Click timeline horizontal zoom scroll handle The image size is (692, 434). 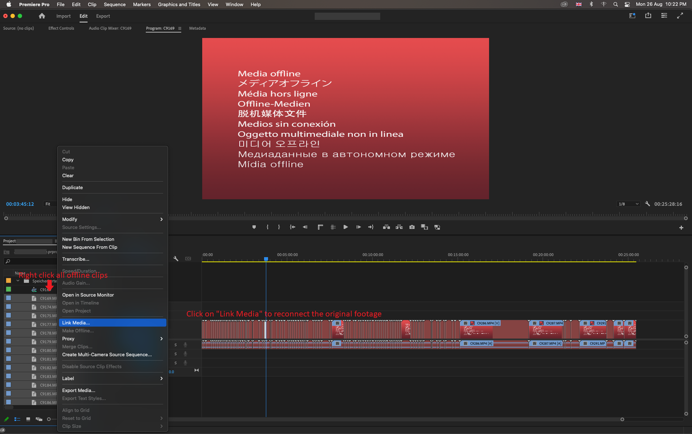coord(622,420)
